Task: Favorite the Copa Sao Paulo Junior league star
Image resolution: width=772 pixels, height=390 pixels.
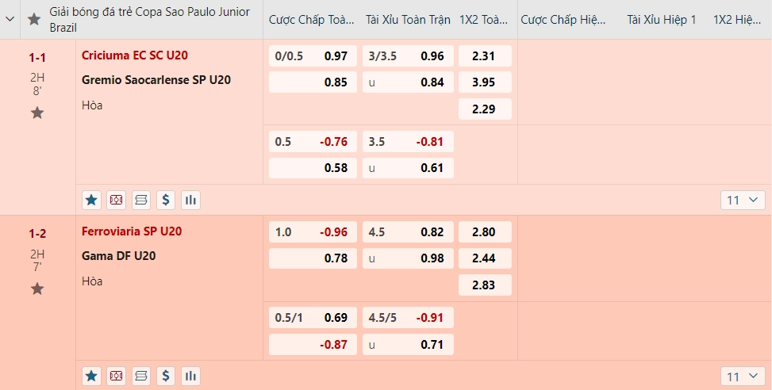Action: 34,20
